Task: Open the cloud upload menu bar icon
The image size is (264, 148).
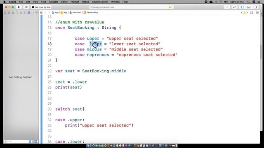Action: click(211, 2)
